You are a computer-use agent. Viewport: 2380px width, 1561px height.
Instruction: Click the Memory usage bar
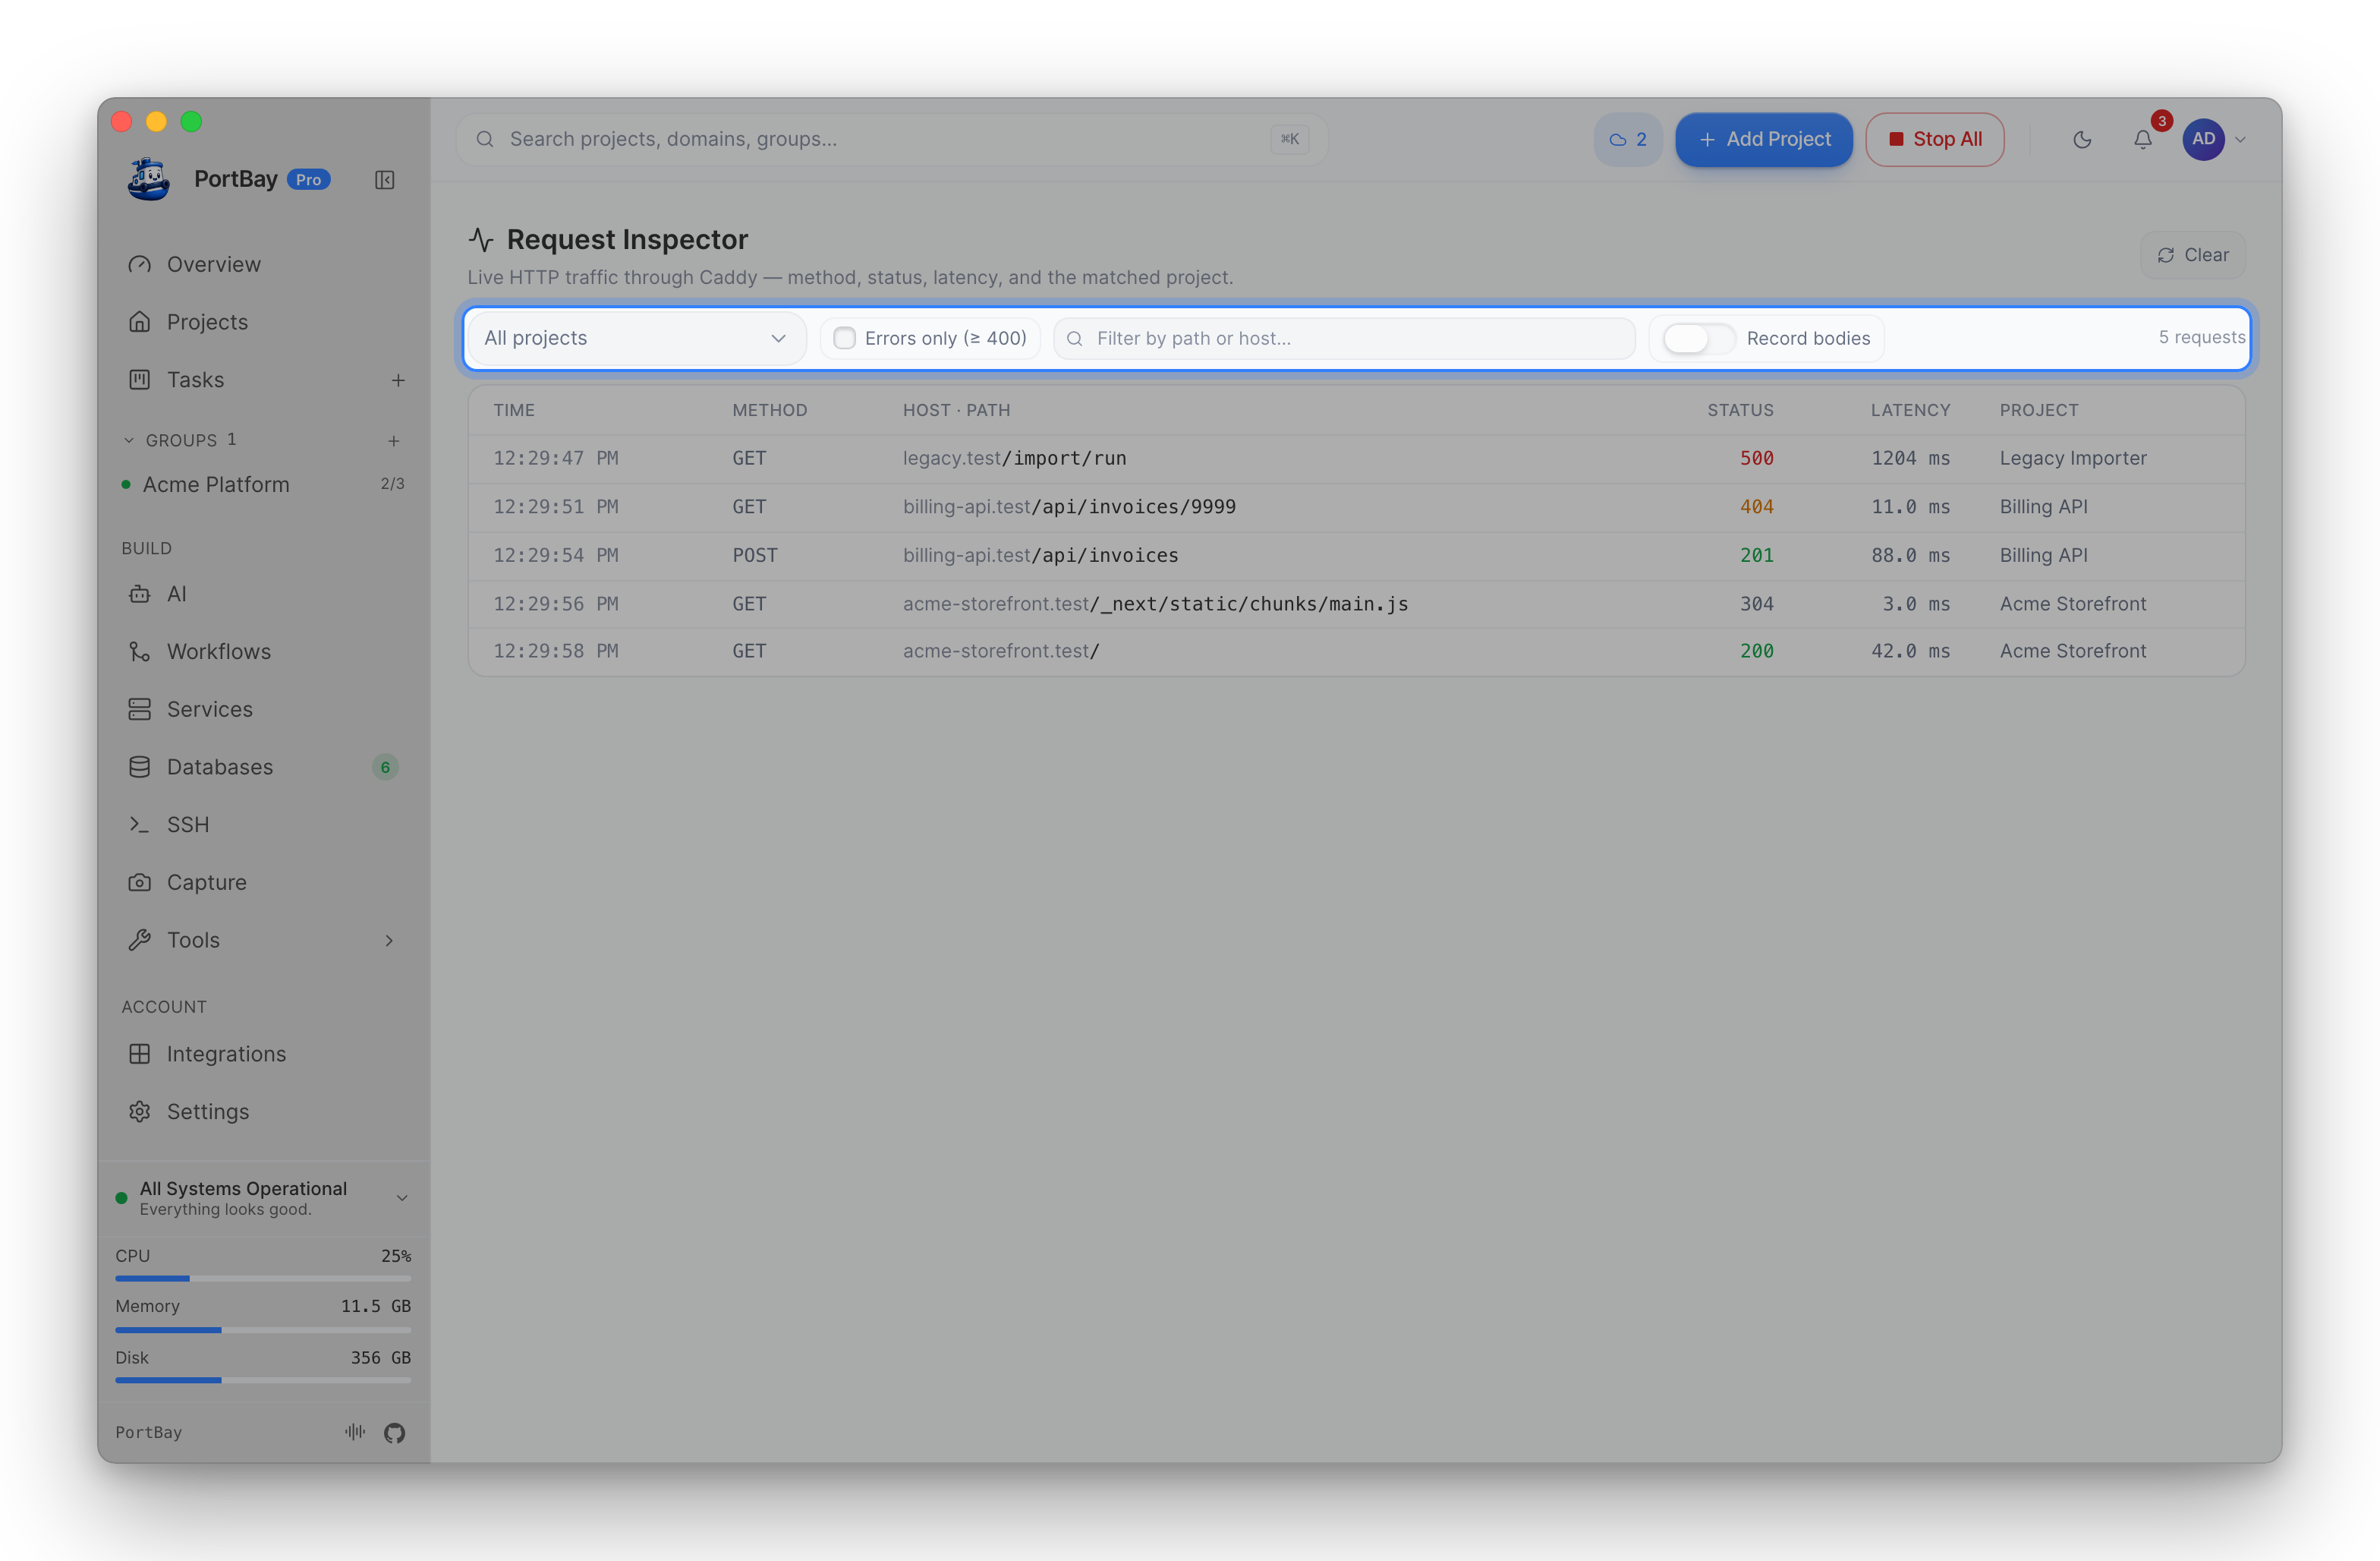tap(263, 1330)
